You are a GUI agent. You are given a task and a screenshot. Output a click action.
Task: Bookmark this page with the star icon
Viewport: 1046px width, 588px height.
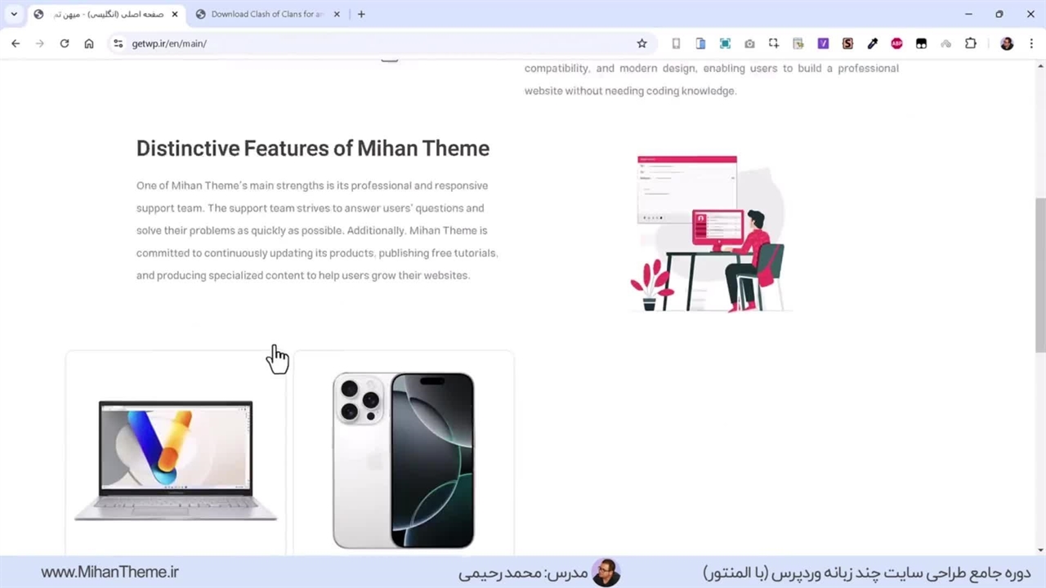[641, 43]
